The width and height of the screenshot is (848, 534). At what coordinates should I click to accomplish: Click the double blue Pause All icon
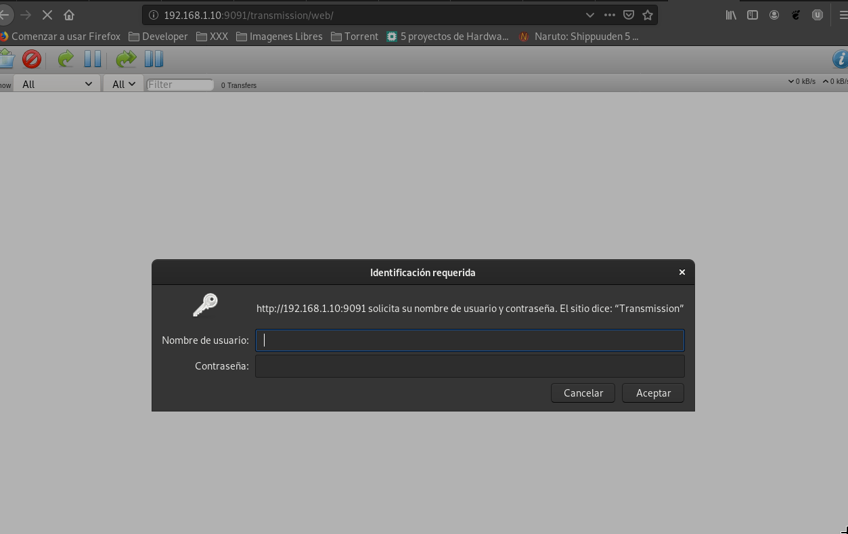154,60
